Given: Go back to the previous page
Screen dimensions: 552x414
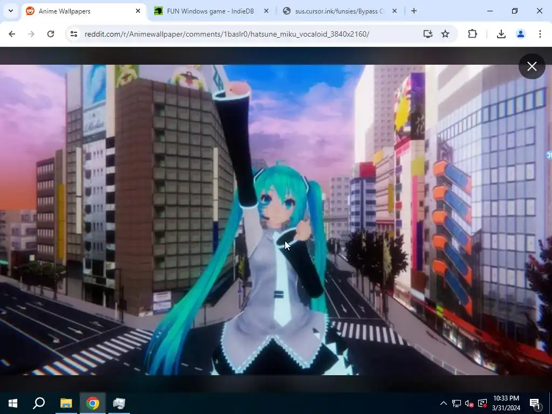Looking at the screenshot, I should click(12, 34).
